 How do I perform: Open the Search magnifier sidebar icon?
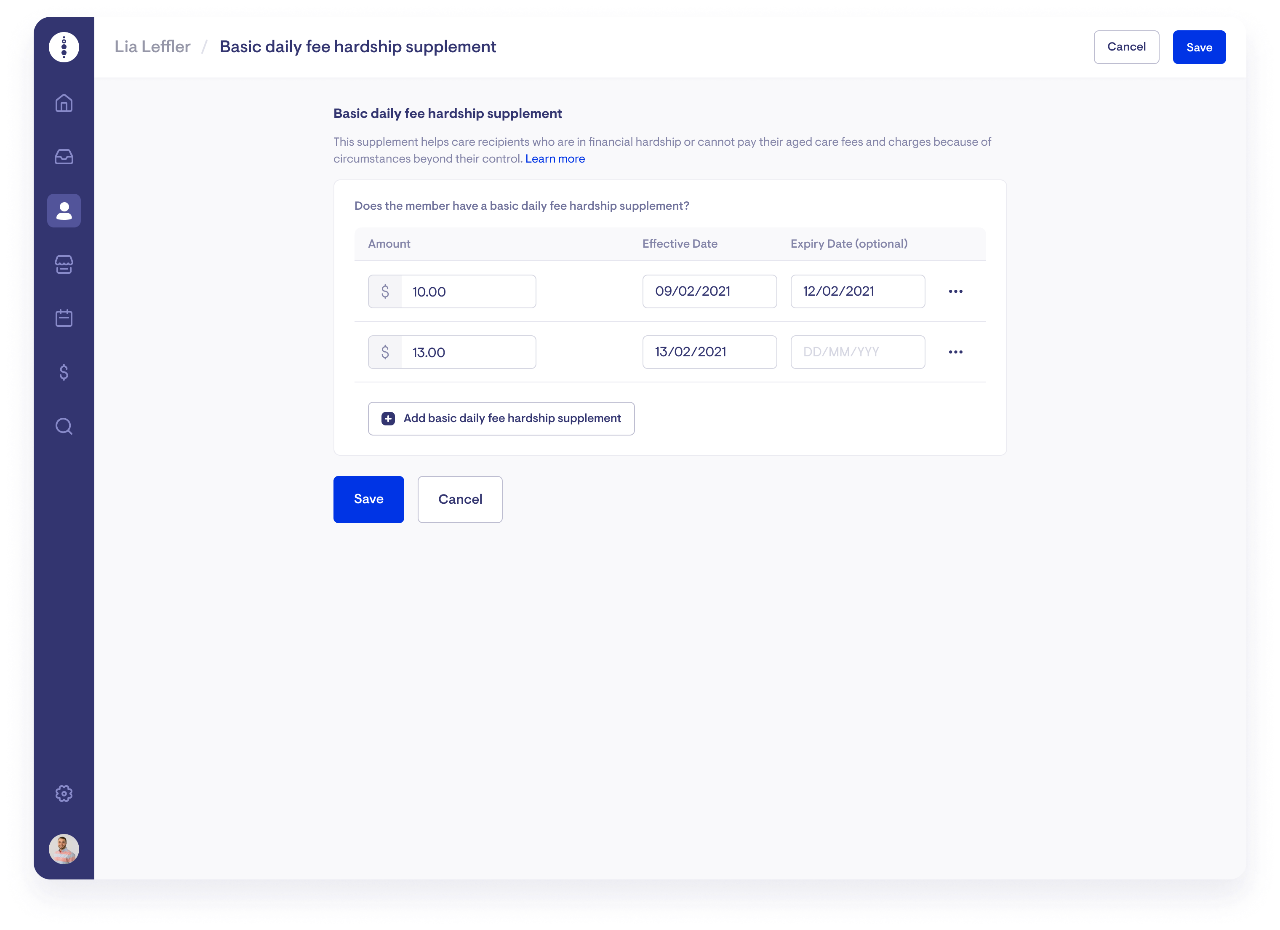[x=64, y=426]
